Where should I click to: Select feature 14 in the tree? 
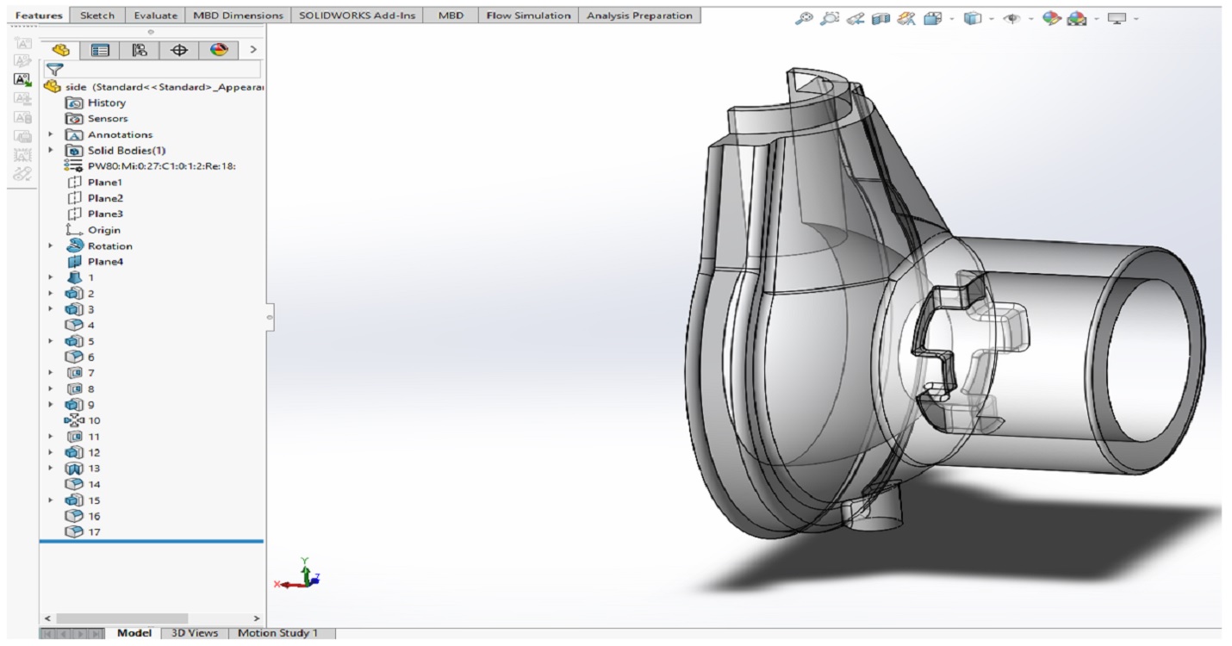pyautogui.click(x=83, y=484)
